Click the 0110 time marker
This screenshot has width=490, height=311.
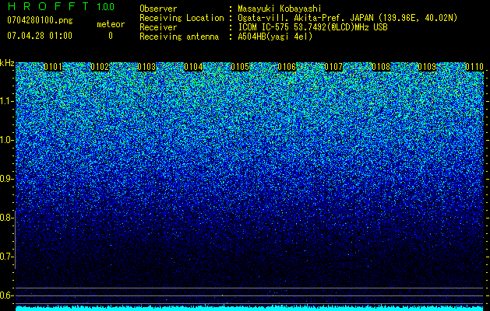(x=474, y=67)
